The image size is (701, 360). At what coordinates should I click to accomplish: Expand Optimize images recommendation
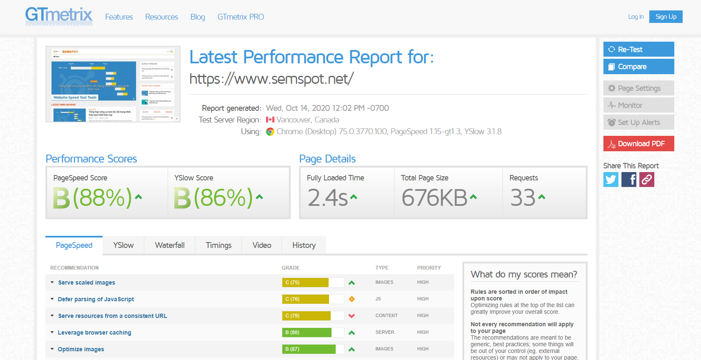coord(52,349)
